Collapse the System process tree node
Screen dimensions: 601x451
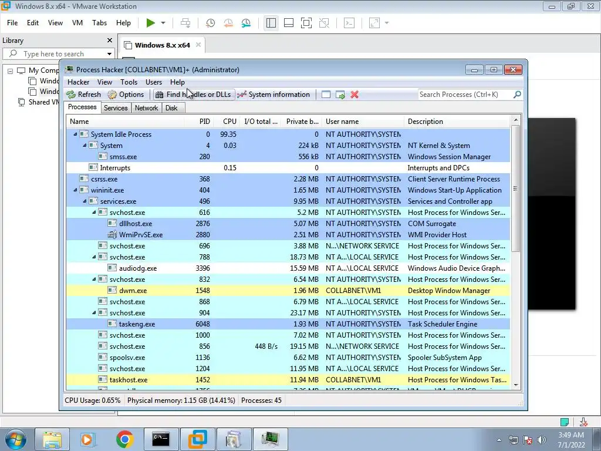click(x=85, y=146)
